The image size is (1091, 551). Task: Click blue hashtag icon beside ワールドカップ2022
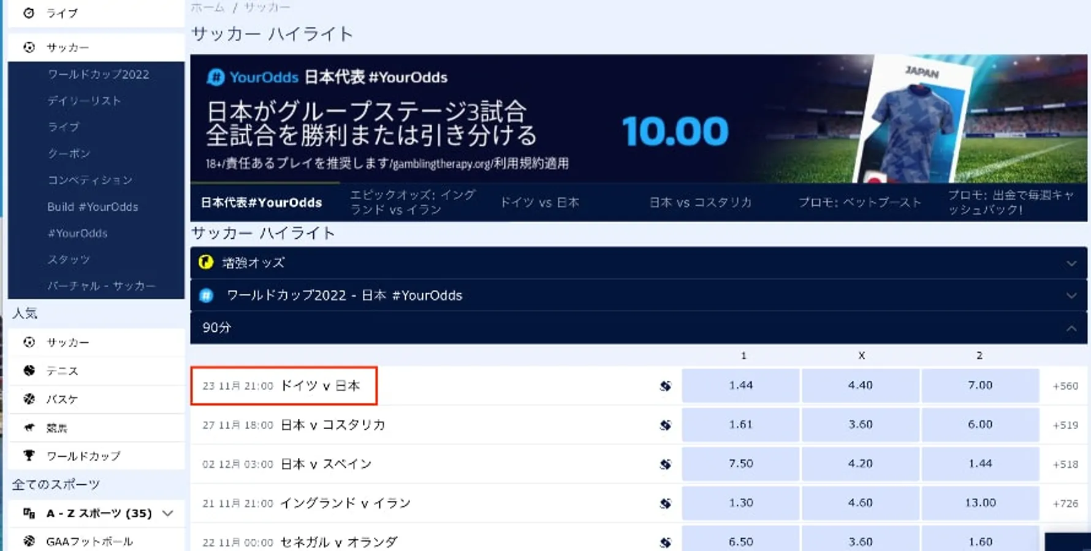pyautogui.click(x=207, y=296)
